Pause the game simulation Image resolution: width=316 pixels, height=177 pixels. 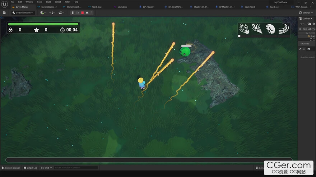73,13
